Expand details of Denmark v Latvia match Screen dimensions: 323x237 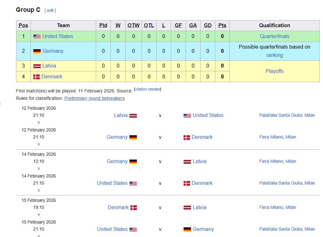point(39,214)
